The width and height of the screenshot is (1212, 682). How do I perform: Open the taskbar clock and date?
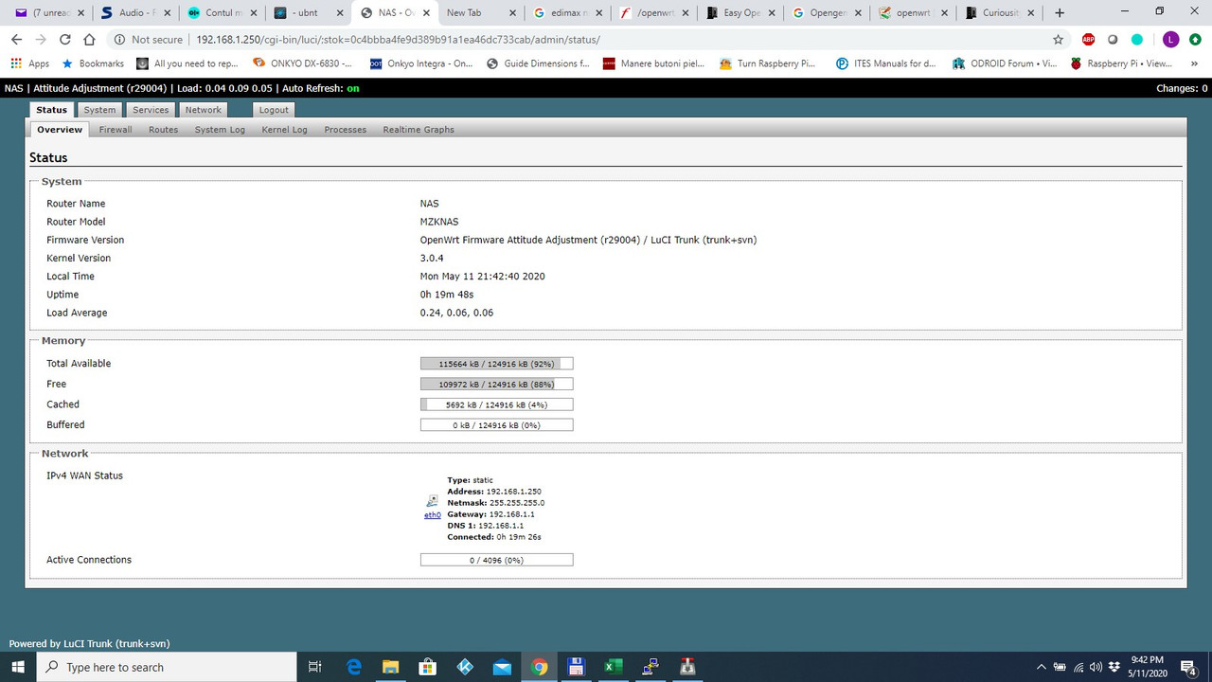coord(1149,667)
